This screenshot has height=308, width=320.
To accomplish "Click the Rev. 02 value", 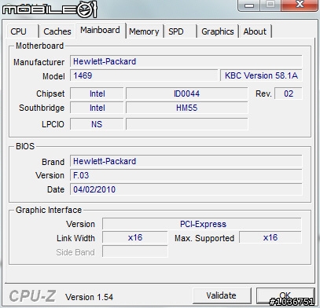I will (289, 93).
